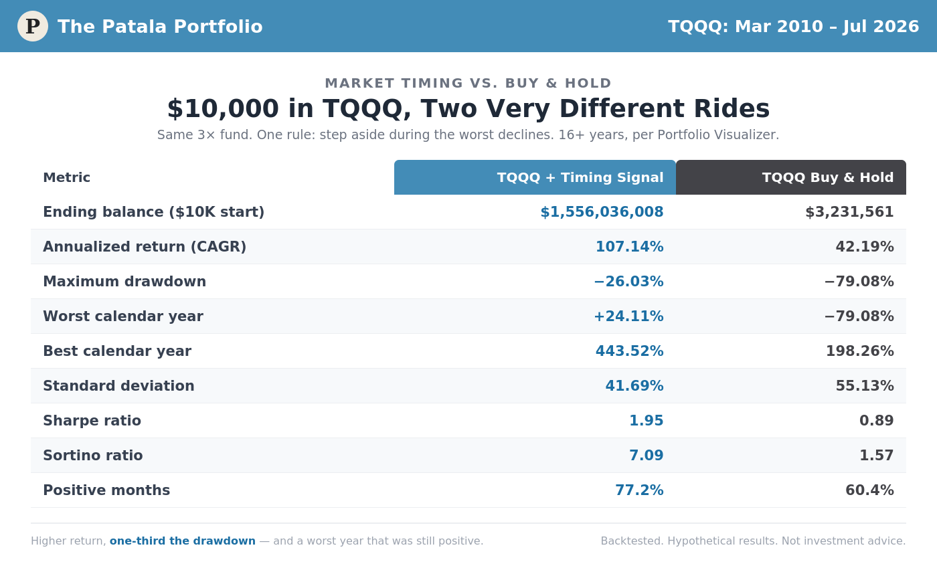
Task: Click the Ending balance row label
Action: [154, 212]
